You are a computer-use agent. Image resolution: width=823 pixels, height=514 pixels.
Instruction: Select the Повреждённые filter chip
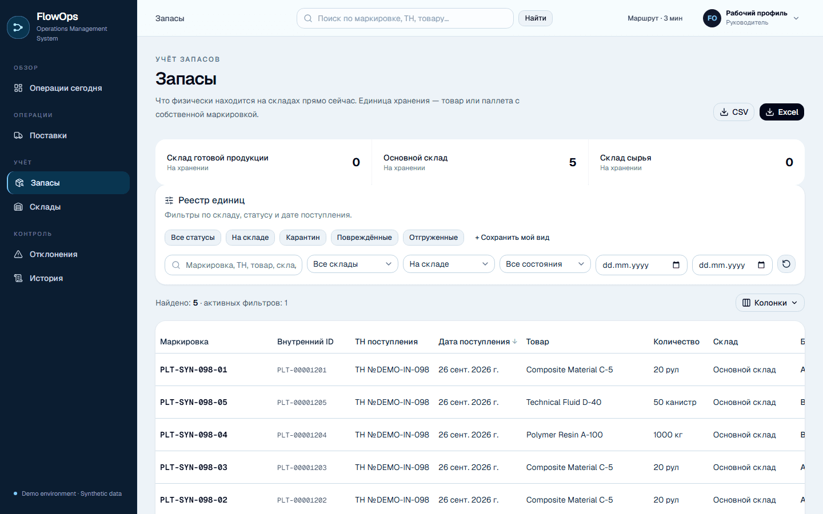pyautogui.click(x=364, y=238)
